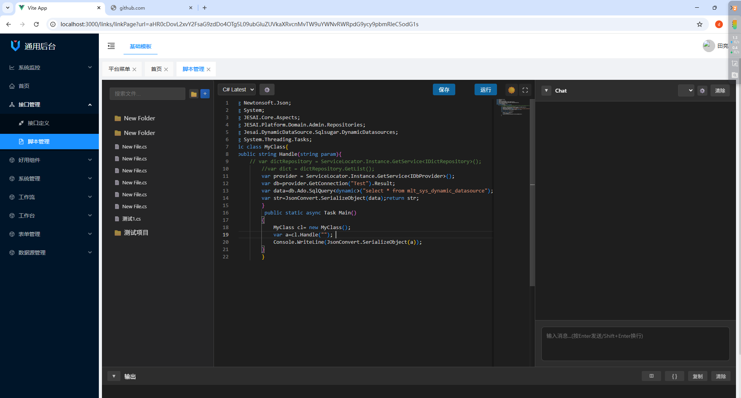The width and height of the screenshot is (741, 398).
Task: Toggle fullscreen mode for the code editor
Action: click(525, 90)
